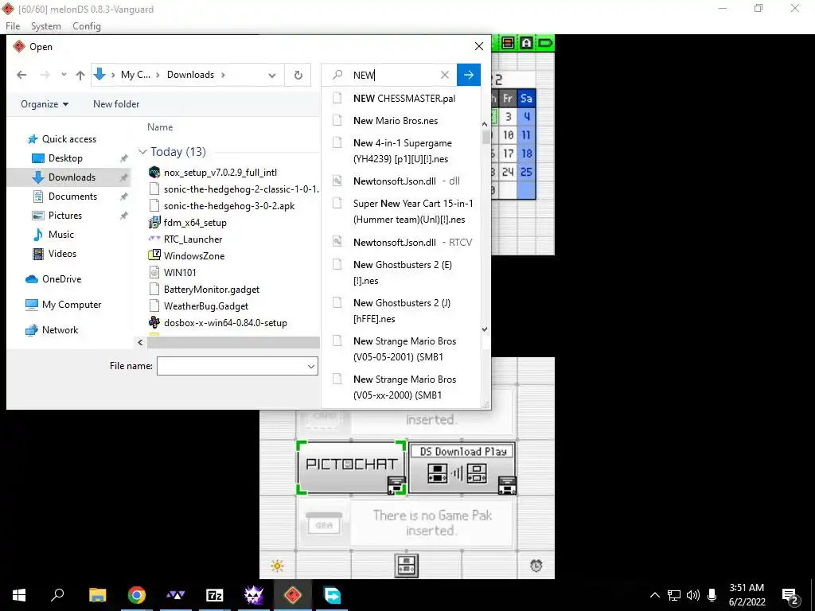Open Windows Start menu

tap(19, 595)
